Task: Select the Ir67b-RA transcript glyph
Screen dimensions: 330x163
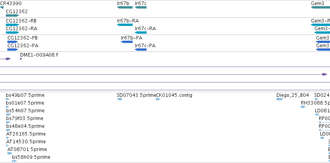Action: coord(125,25)
